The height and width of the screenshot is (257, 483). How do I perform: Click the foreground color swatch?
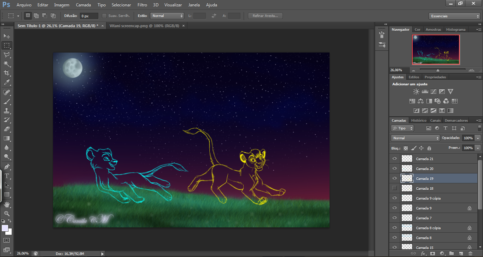(5, 228)
